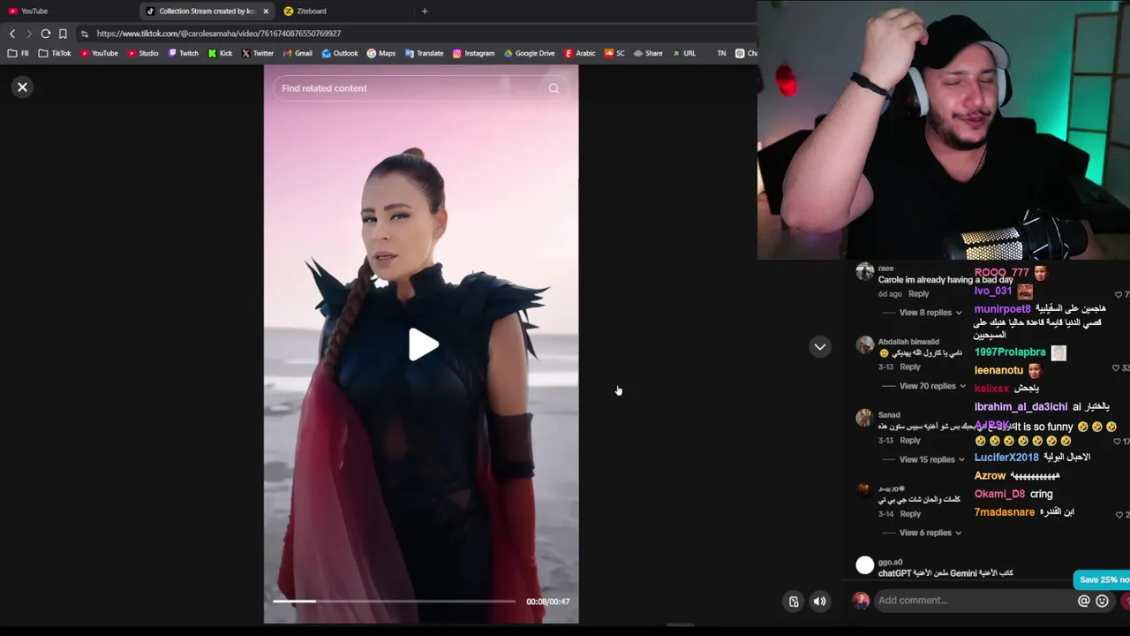Focus the Add comment field
The height and width of the screenshot is (636, 1130).
[x=975, y=601]
